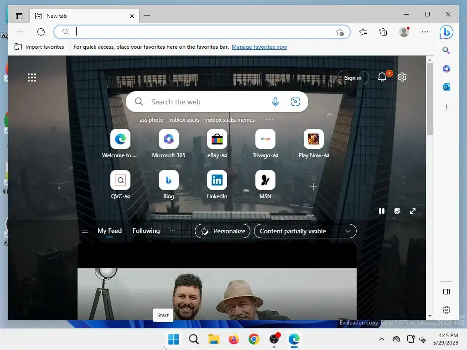
Task: Click Import favorites
Action: point(39,47)
